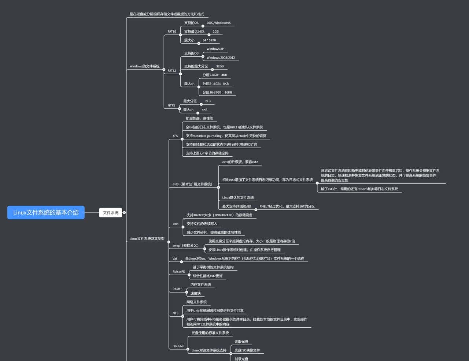The height and width of the screenshot is (361, 469).
Task: Select the RAMFS node
Action: pyautogui.click(x=177, y=289)
